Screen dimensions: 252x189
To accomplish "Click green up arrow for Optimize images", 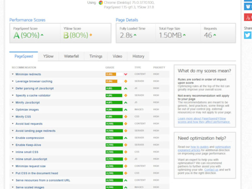I will pos(126,110).
